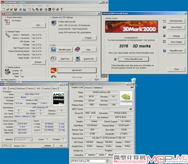
Task: Click the Driver Version field in GPU-Z
Action: [108, 138]
